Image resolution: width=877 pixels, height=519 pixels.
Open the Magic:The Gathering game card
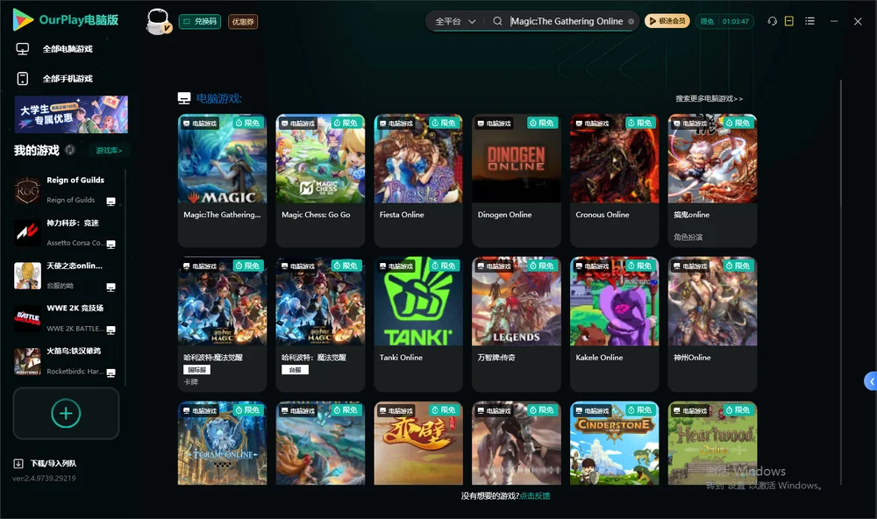pos(222,180)
